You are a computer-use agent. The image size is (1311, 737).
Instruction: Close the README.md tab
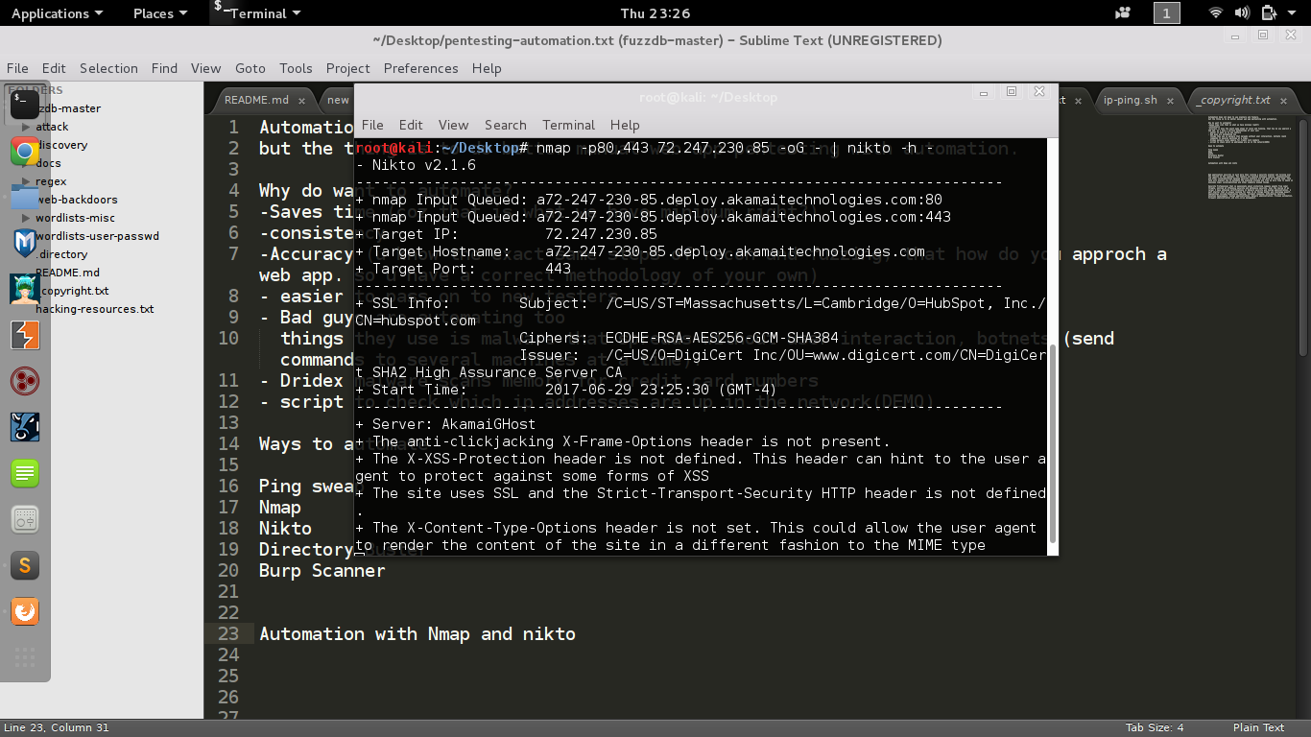point(301,100)
